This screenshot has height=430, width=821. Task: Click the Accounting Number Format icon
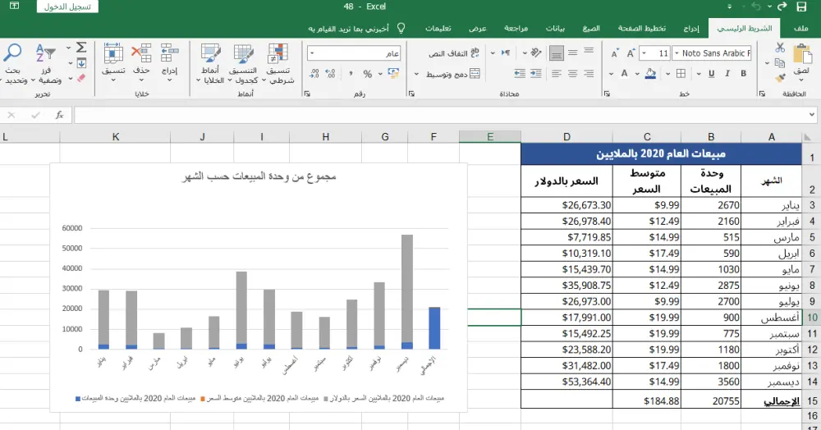[x=393, y=74]
